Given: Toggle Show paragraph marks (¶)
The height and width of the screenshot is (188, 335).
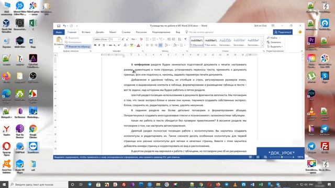Looking at the screenshot, I should 185,39.
